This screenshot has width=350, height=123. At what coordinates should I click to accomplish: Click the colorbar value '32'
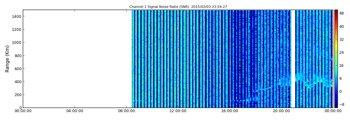(x=341, y=40)
